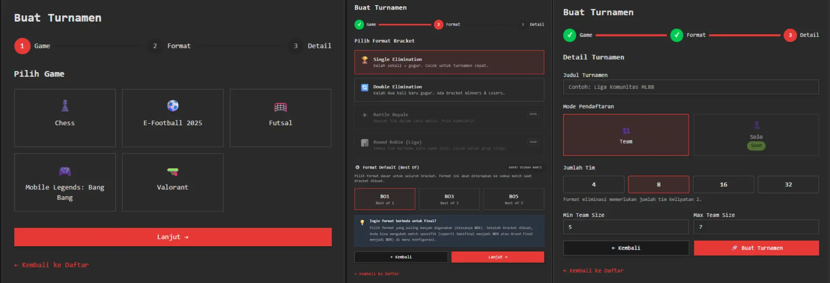Click green Game checkmark in right panel
This screenshot has width=830, height=283.
570,35
